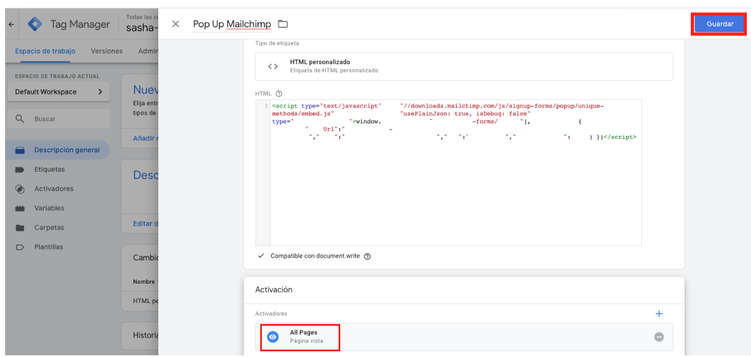Click the Tag Manager logo icon
This screenshot has height=357, width=751.
tap(35, 24)
